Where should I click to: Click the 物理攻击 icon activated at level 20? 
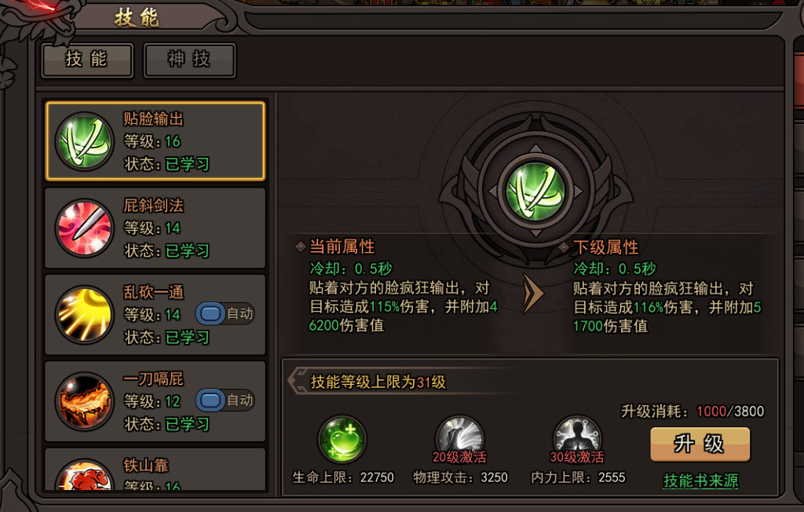point(459,440)
